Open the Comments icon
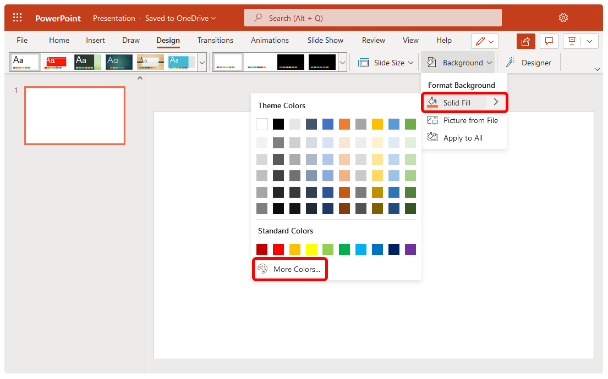The width and height of the screenshot is (608, 379). (x=549, y=41)
